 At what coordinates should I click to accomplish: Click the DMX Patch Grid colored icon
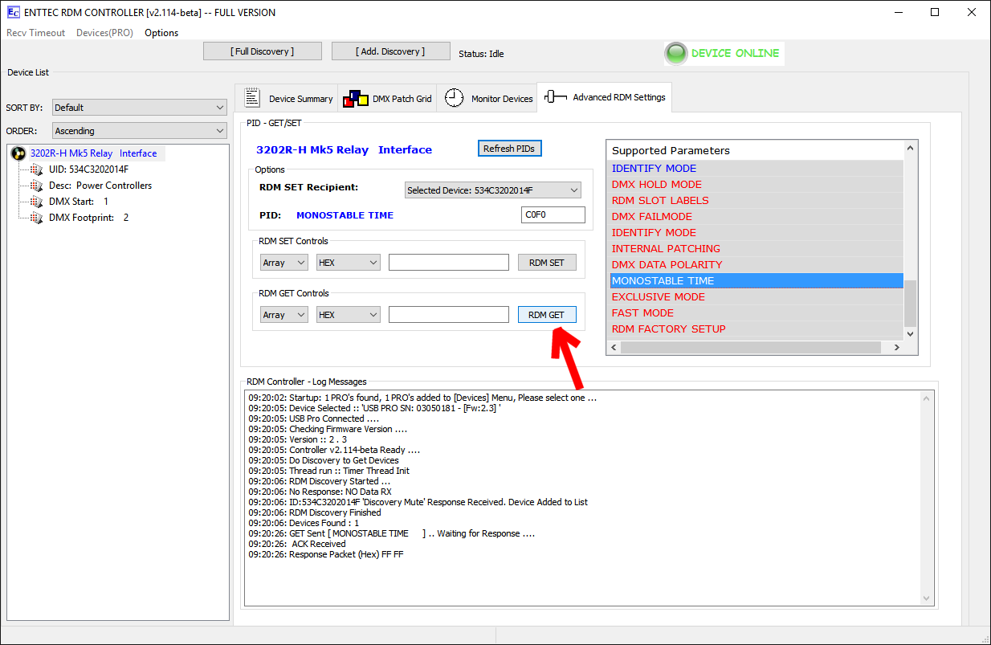[x=355, y=99]
